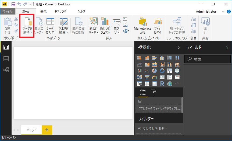This screenshot has width=232, height=141.
Task: Select the R script visual
Action: (x=162, y=84)
